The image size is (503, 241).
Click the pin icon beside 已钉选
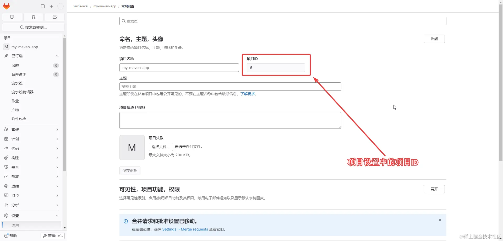pos(6,56)
